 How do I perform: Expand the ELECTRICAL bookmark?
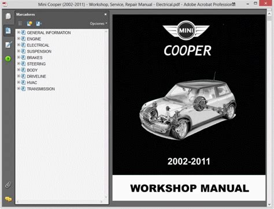(x=18, y=45)
